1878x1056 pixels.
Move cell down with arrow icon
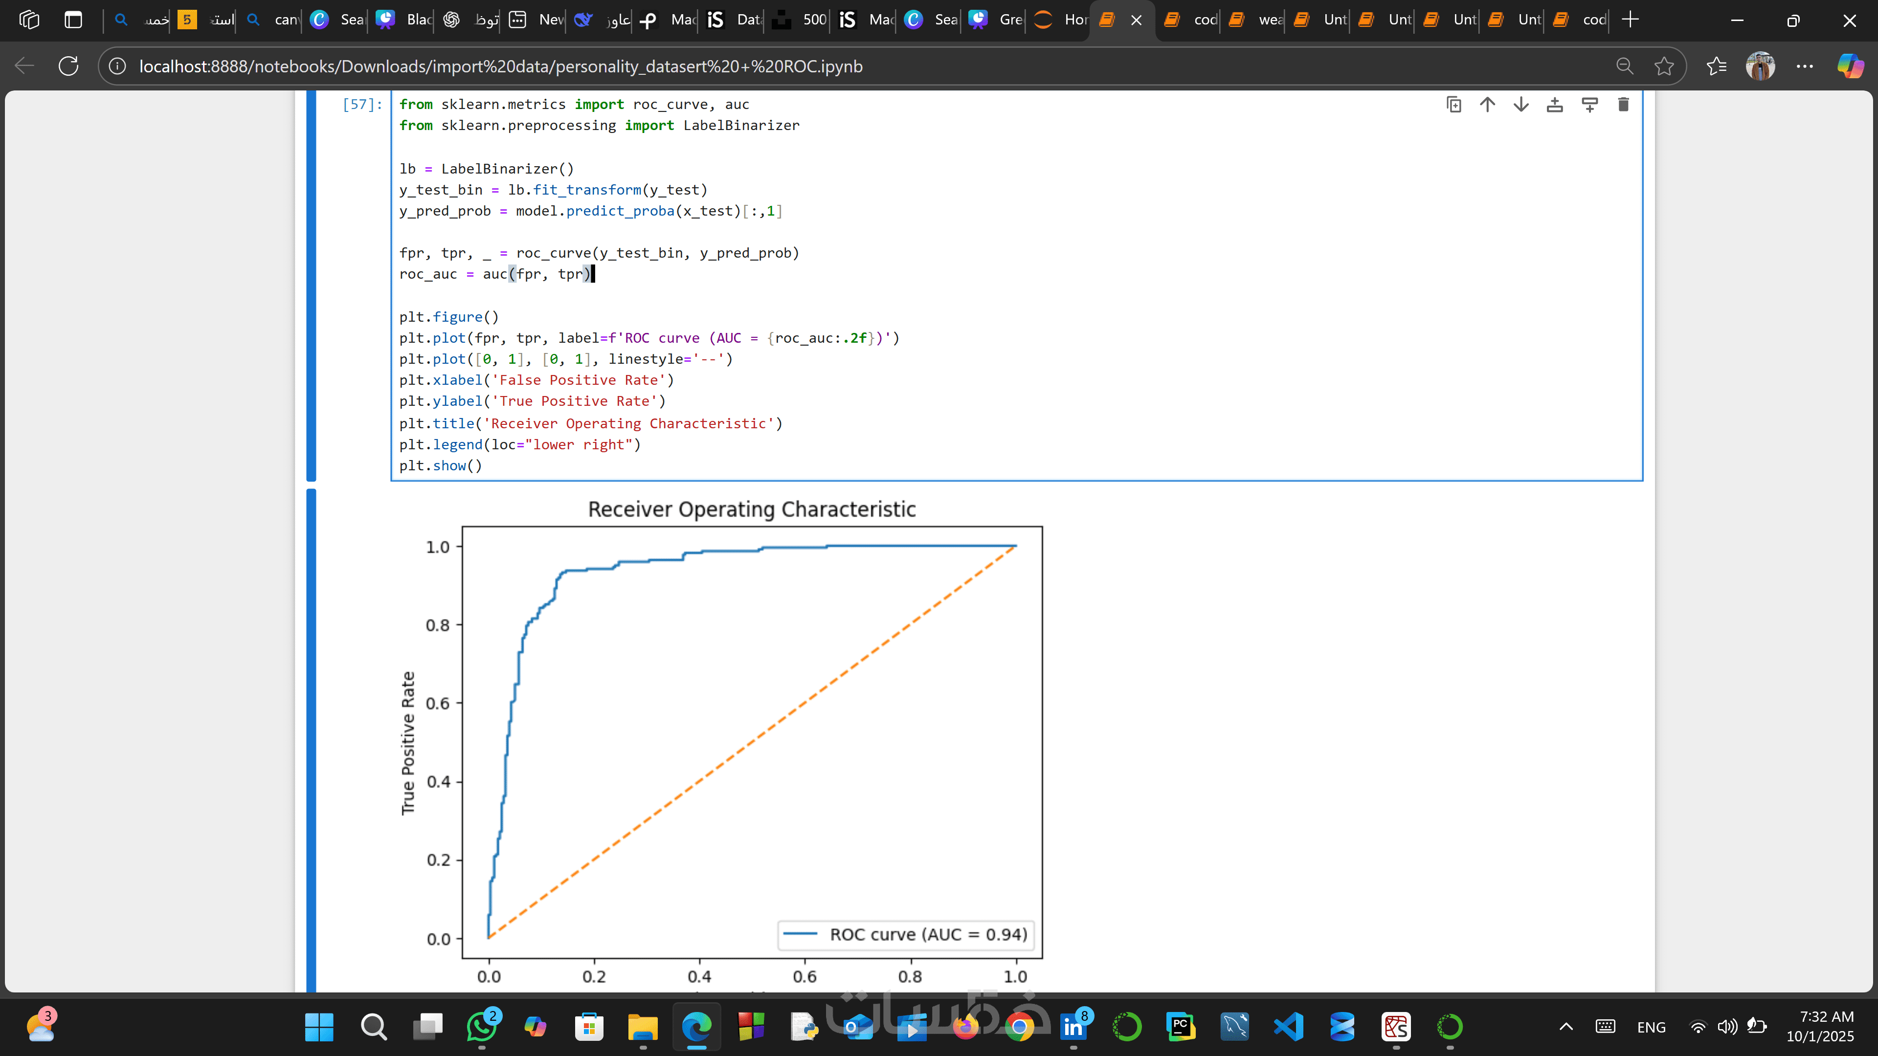1521,105
